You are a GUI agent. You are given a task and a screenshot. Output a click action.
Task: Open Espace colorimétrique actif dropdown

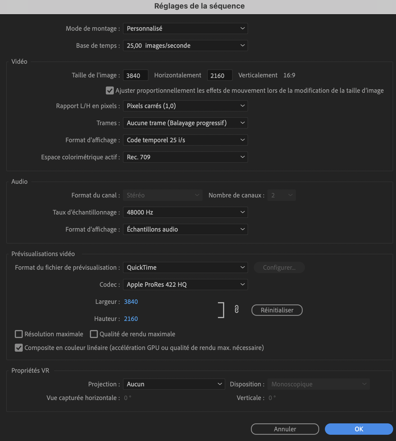click(x=185, y=157)
